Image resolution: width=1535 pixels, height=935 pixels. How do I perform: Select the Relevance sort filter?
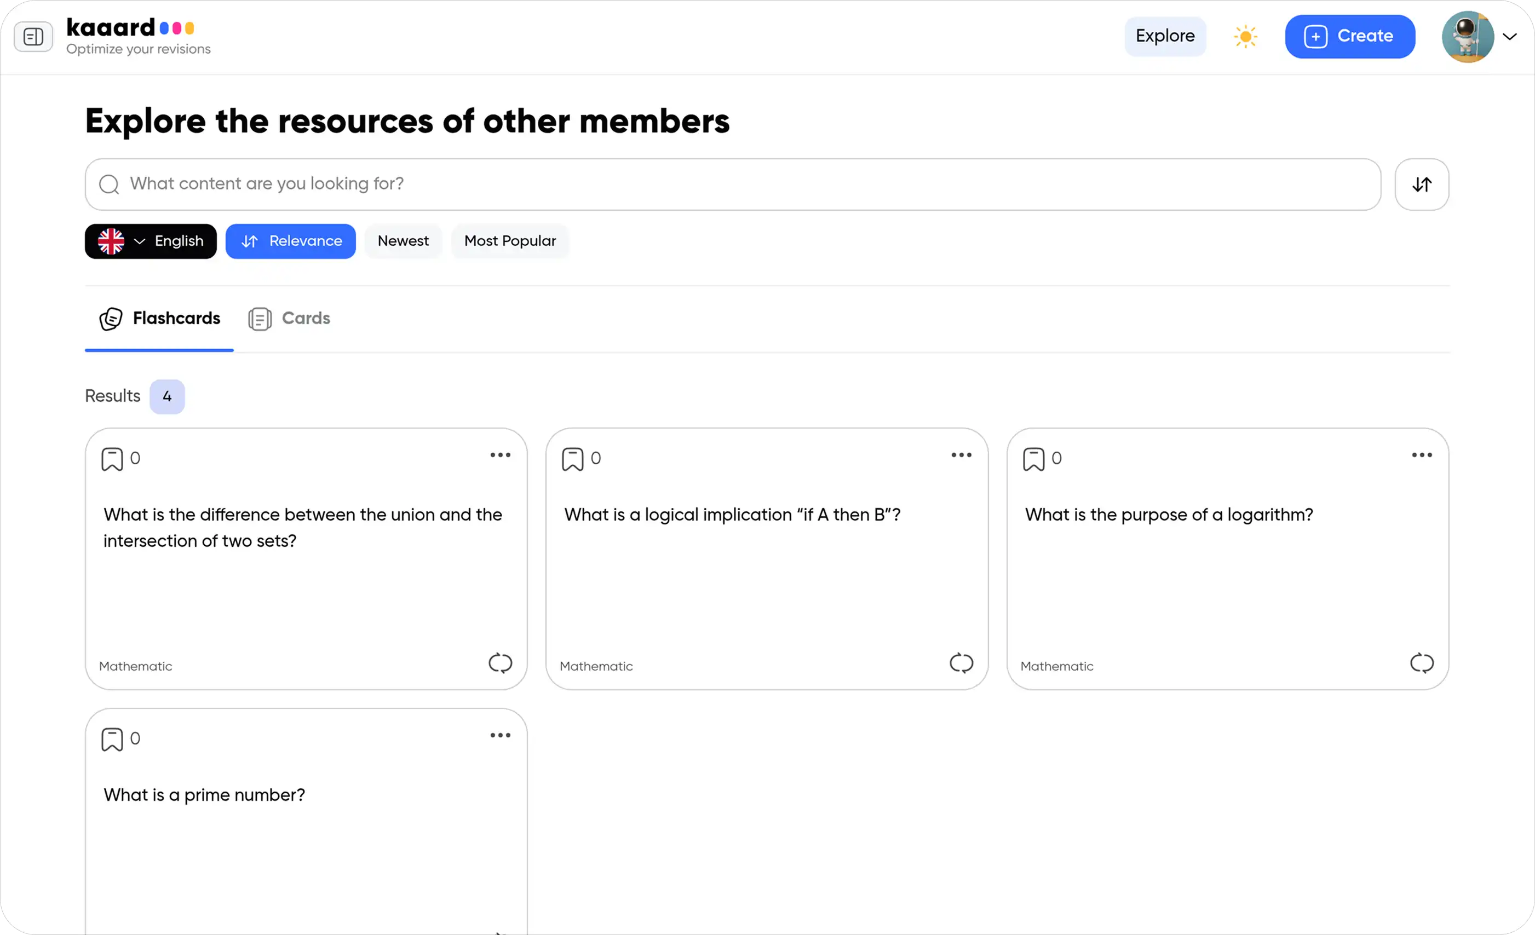coord(290,241)
